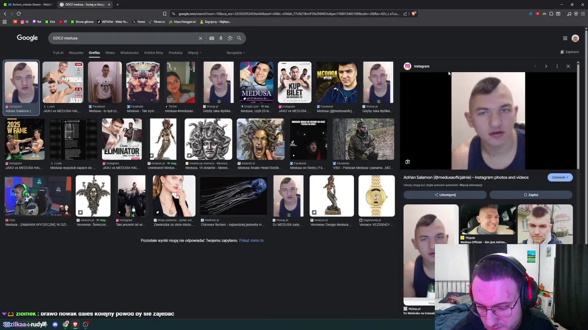Open the Versace gold watch thumbnail
The width and height of the screenshot is (588, 330).
[377, 196]
